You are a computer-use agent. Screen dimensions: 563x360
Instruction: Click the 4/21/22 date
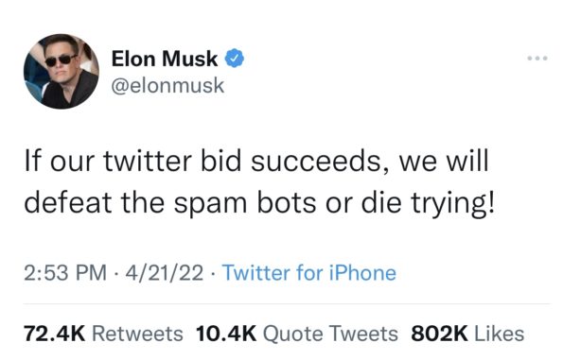(x=164, y=273)
